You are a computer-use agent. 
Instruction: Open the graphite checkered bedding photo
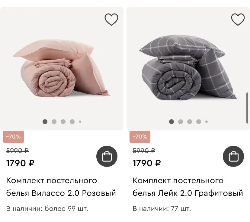tap(188, 69)
